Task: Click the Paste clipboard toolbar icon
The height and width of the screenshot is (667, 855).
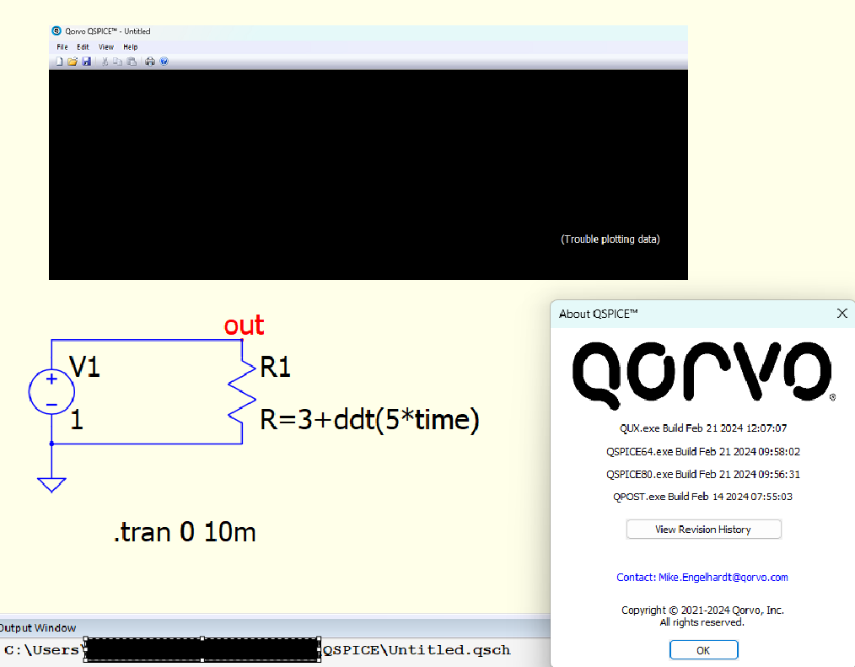Action: 132,62
